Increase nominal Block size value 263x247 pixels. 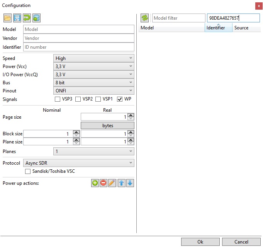point(76,132)
